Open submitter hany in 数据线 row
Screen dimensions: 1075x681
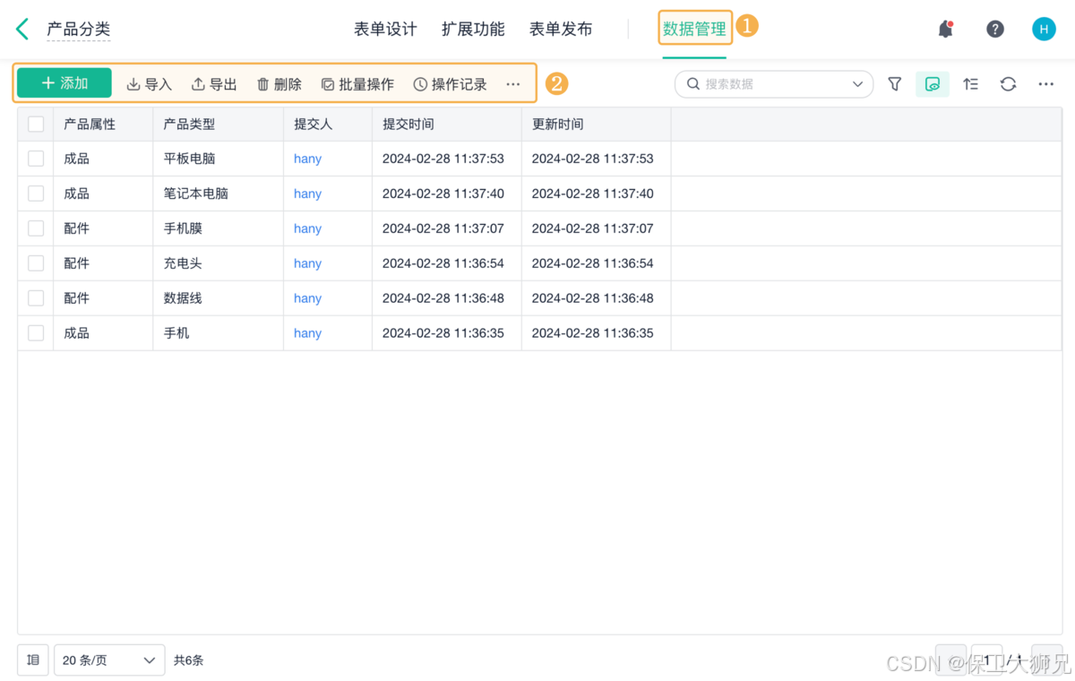[307, 298]
